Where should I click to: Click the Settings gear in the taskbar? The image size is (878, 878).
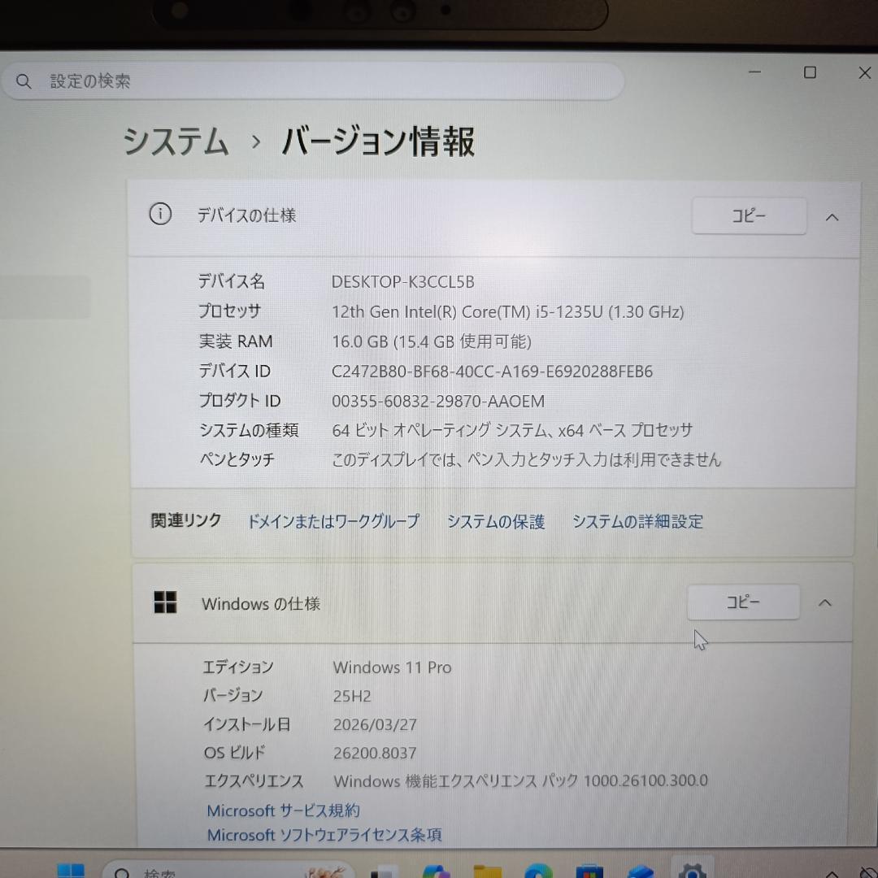(x=692, y=871)
